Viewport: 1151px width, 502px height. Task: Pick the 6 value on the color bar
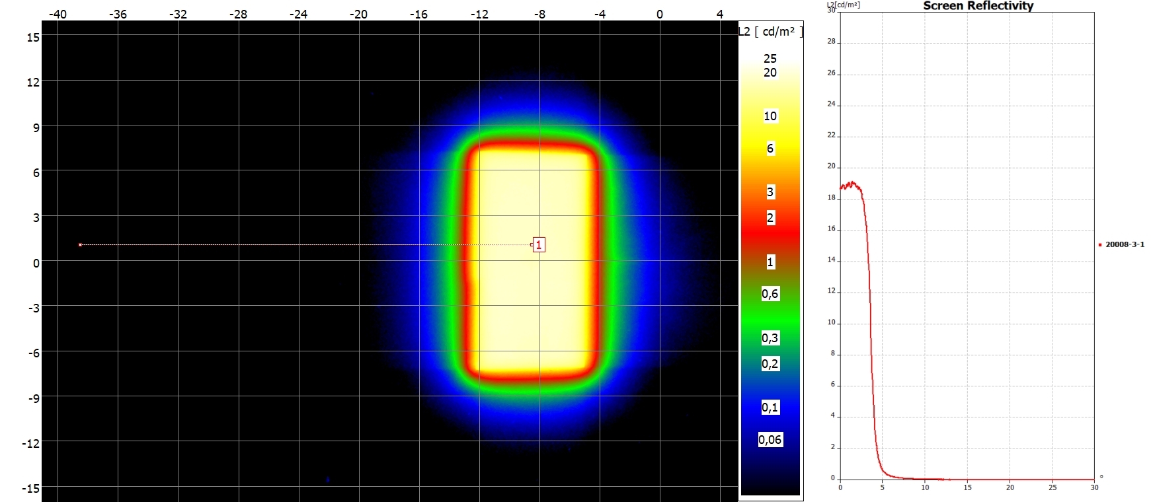770,149
